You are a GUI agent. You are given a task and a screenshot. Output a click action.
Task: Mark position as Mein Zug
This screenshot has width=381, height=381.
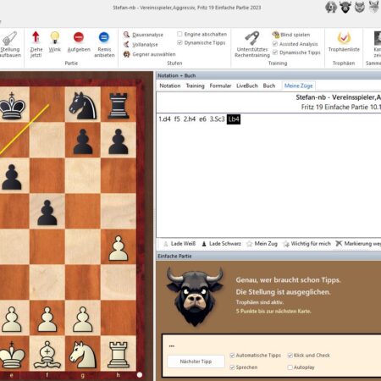tap(262, 244)
